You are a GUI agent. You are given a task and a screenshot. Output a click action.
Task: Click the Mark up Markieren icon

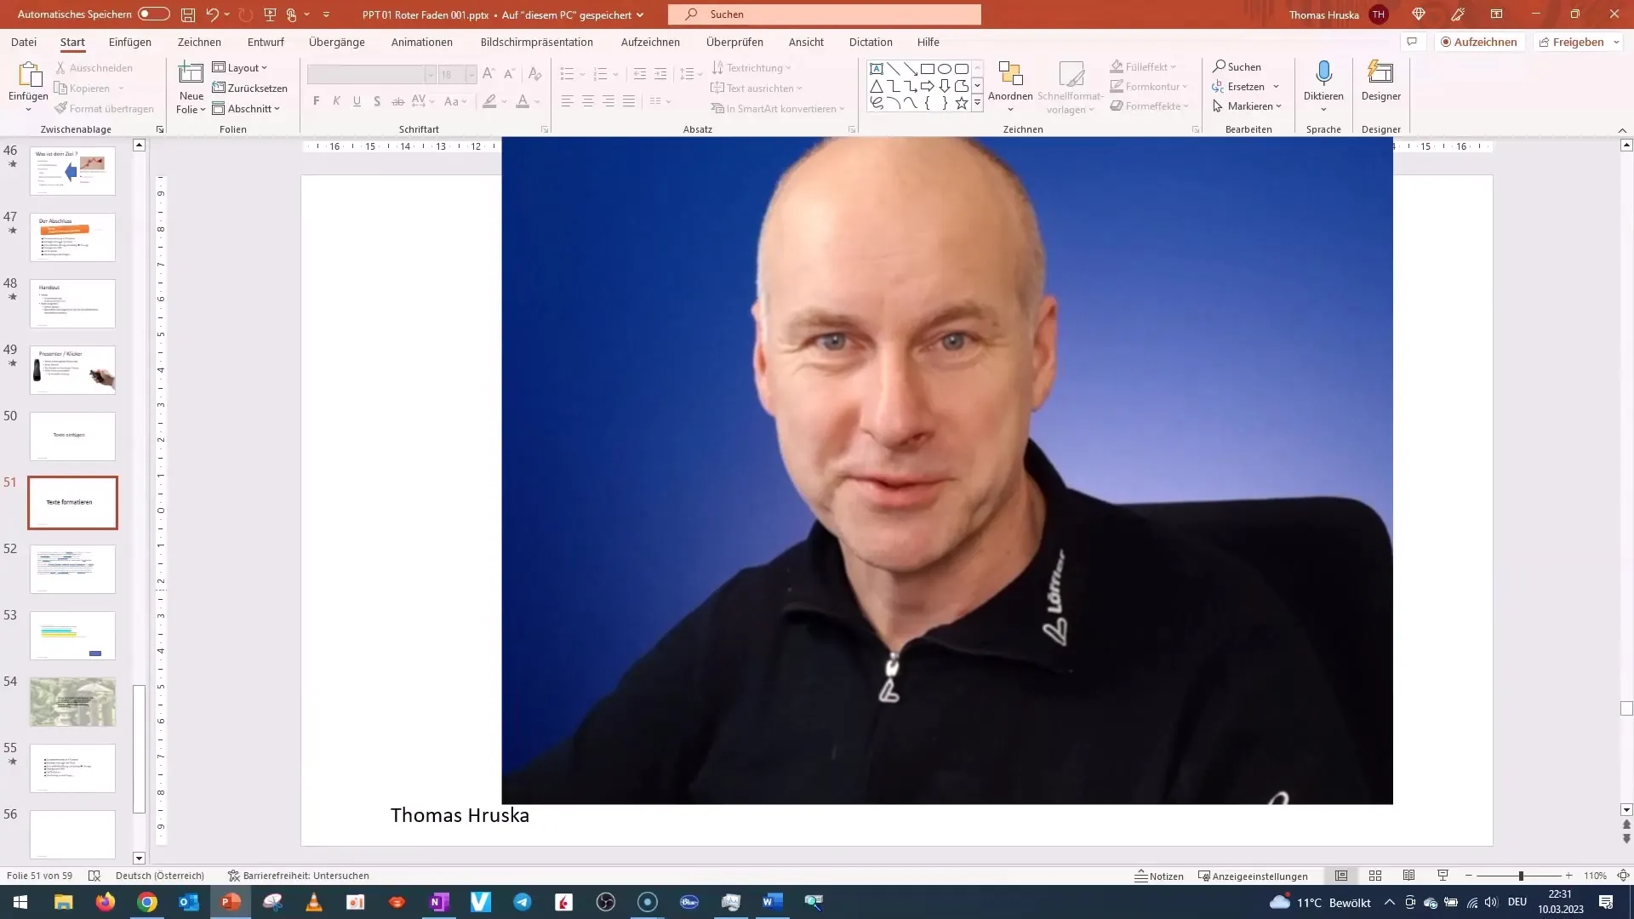1248,106
